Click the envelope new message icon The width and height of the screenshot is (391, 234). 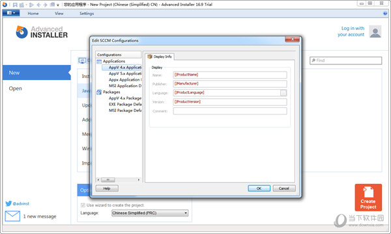pyautogui.click(x=12, y=216)
